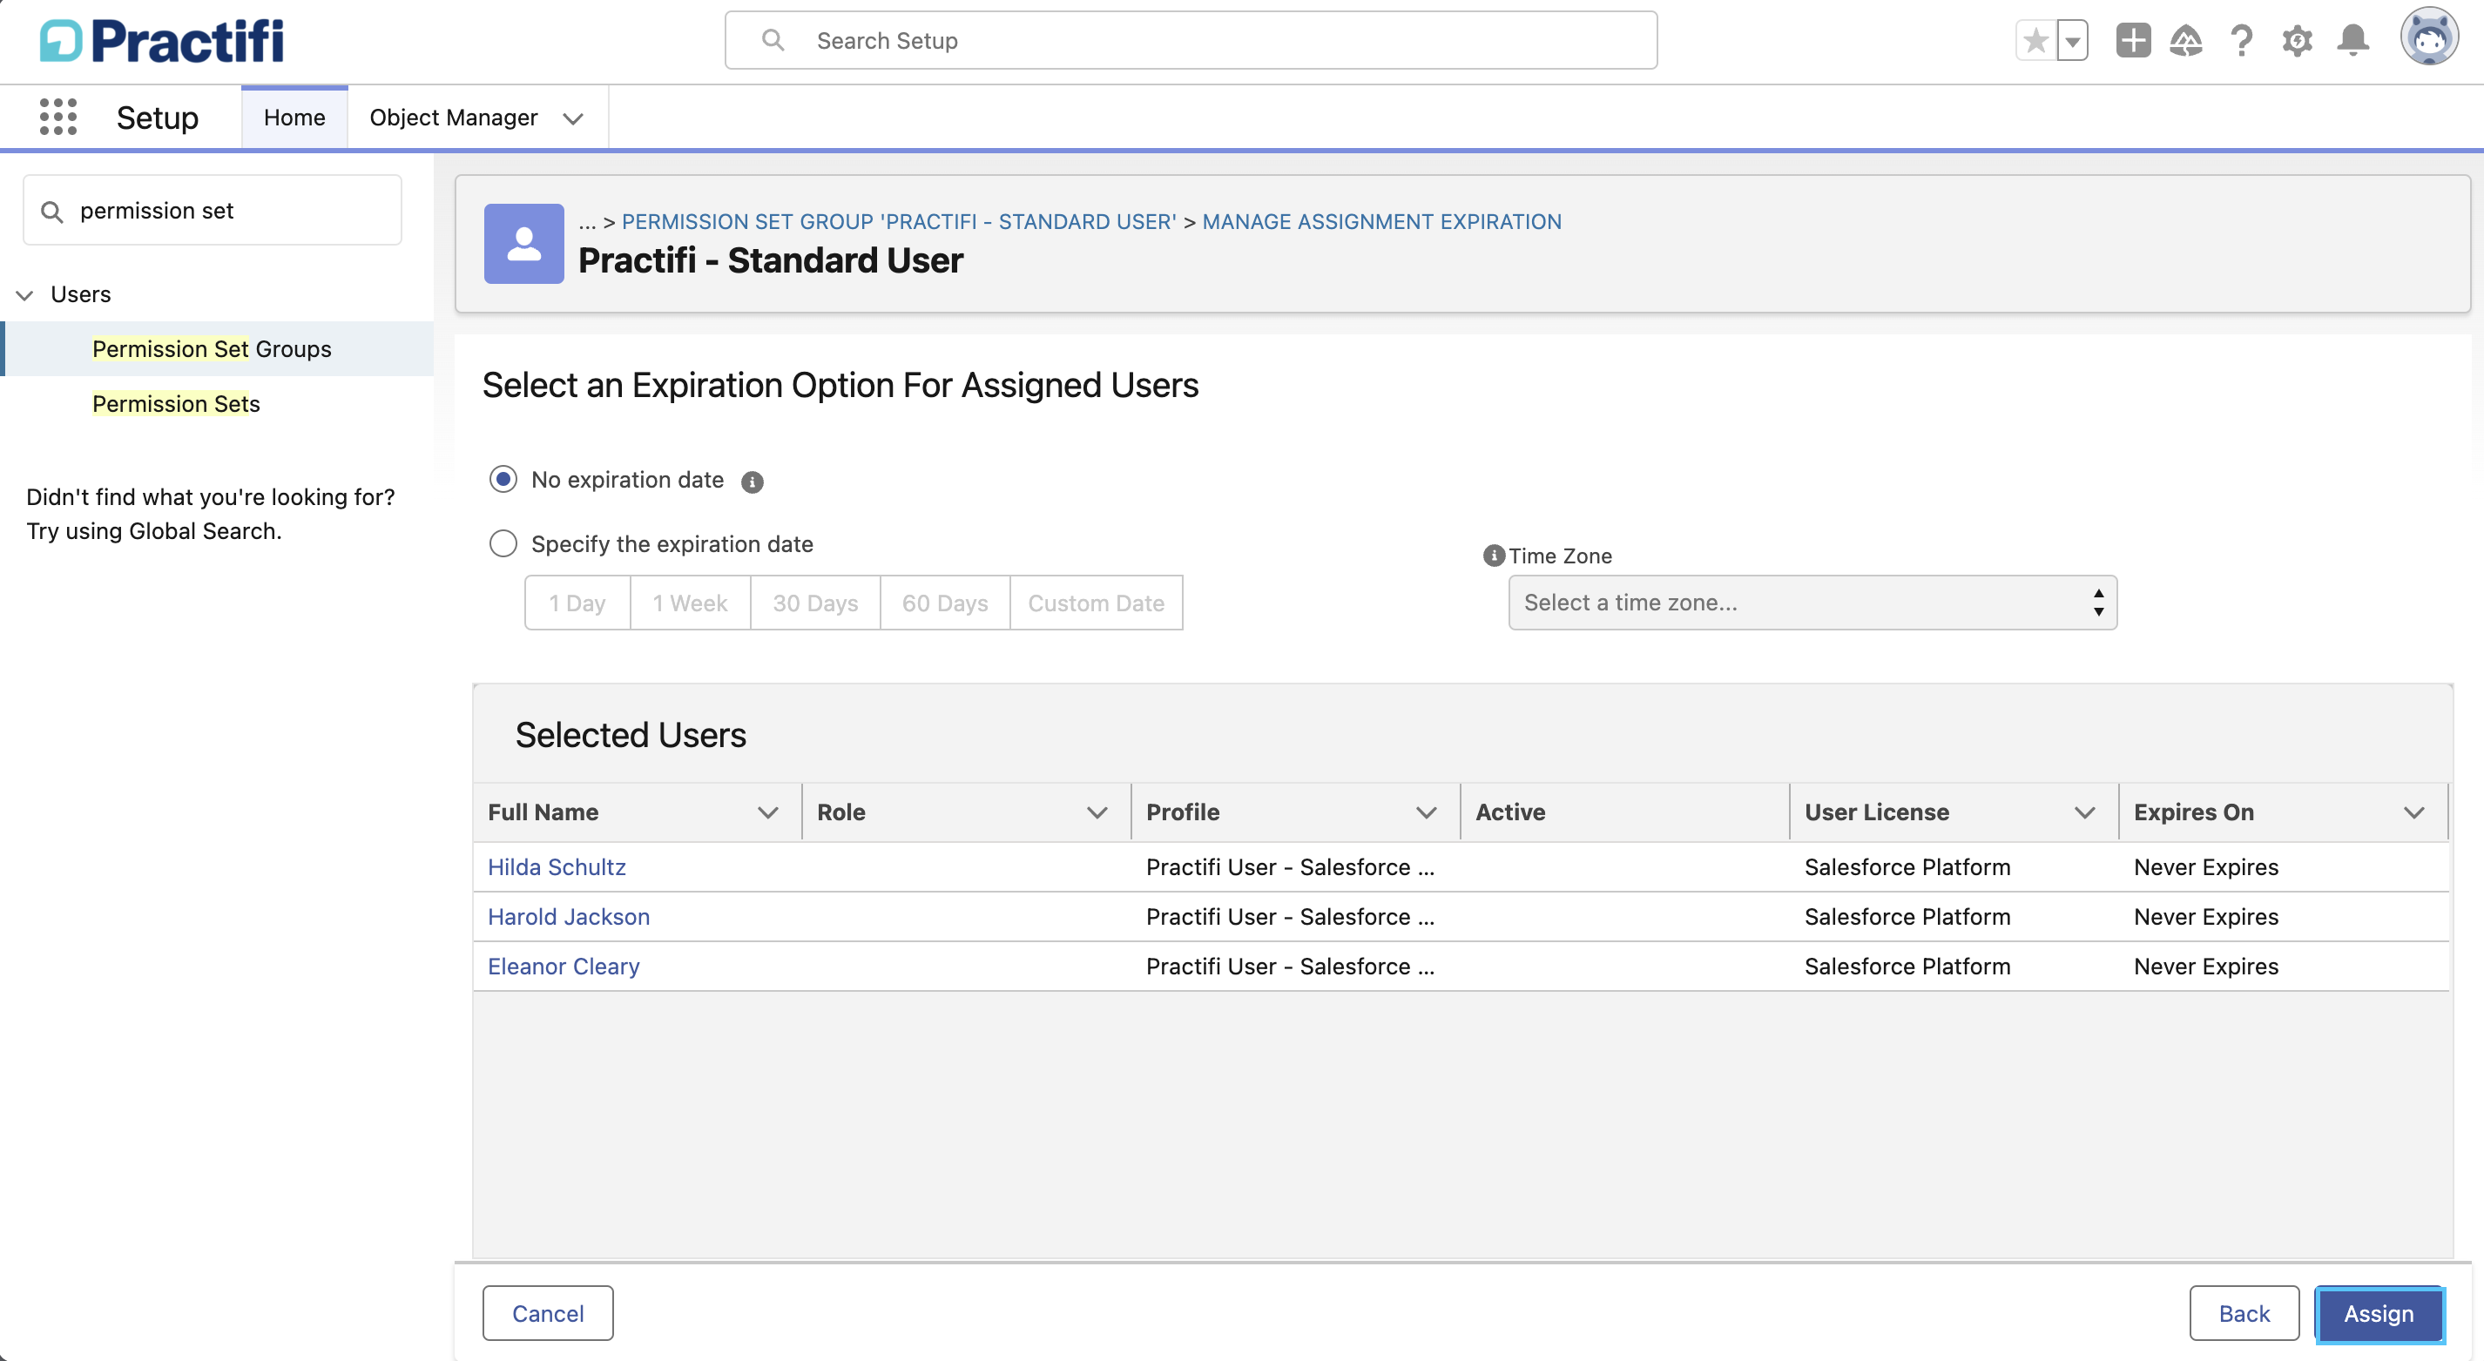Image resolution: width=2484 pixels, height=1361 pixels.
Task: Open the notifications bell
Action: pyautogui.click(x=2354, y=40)
